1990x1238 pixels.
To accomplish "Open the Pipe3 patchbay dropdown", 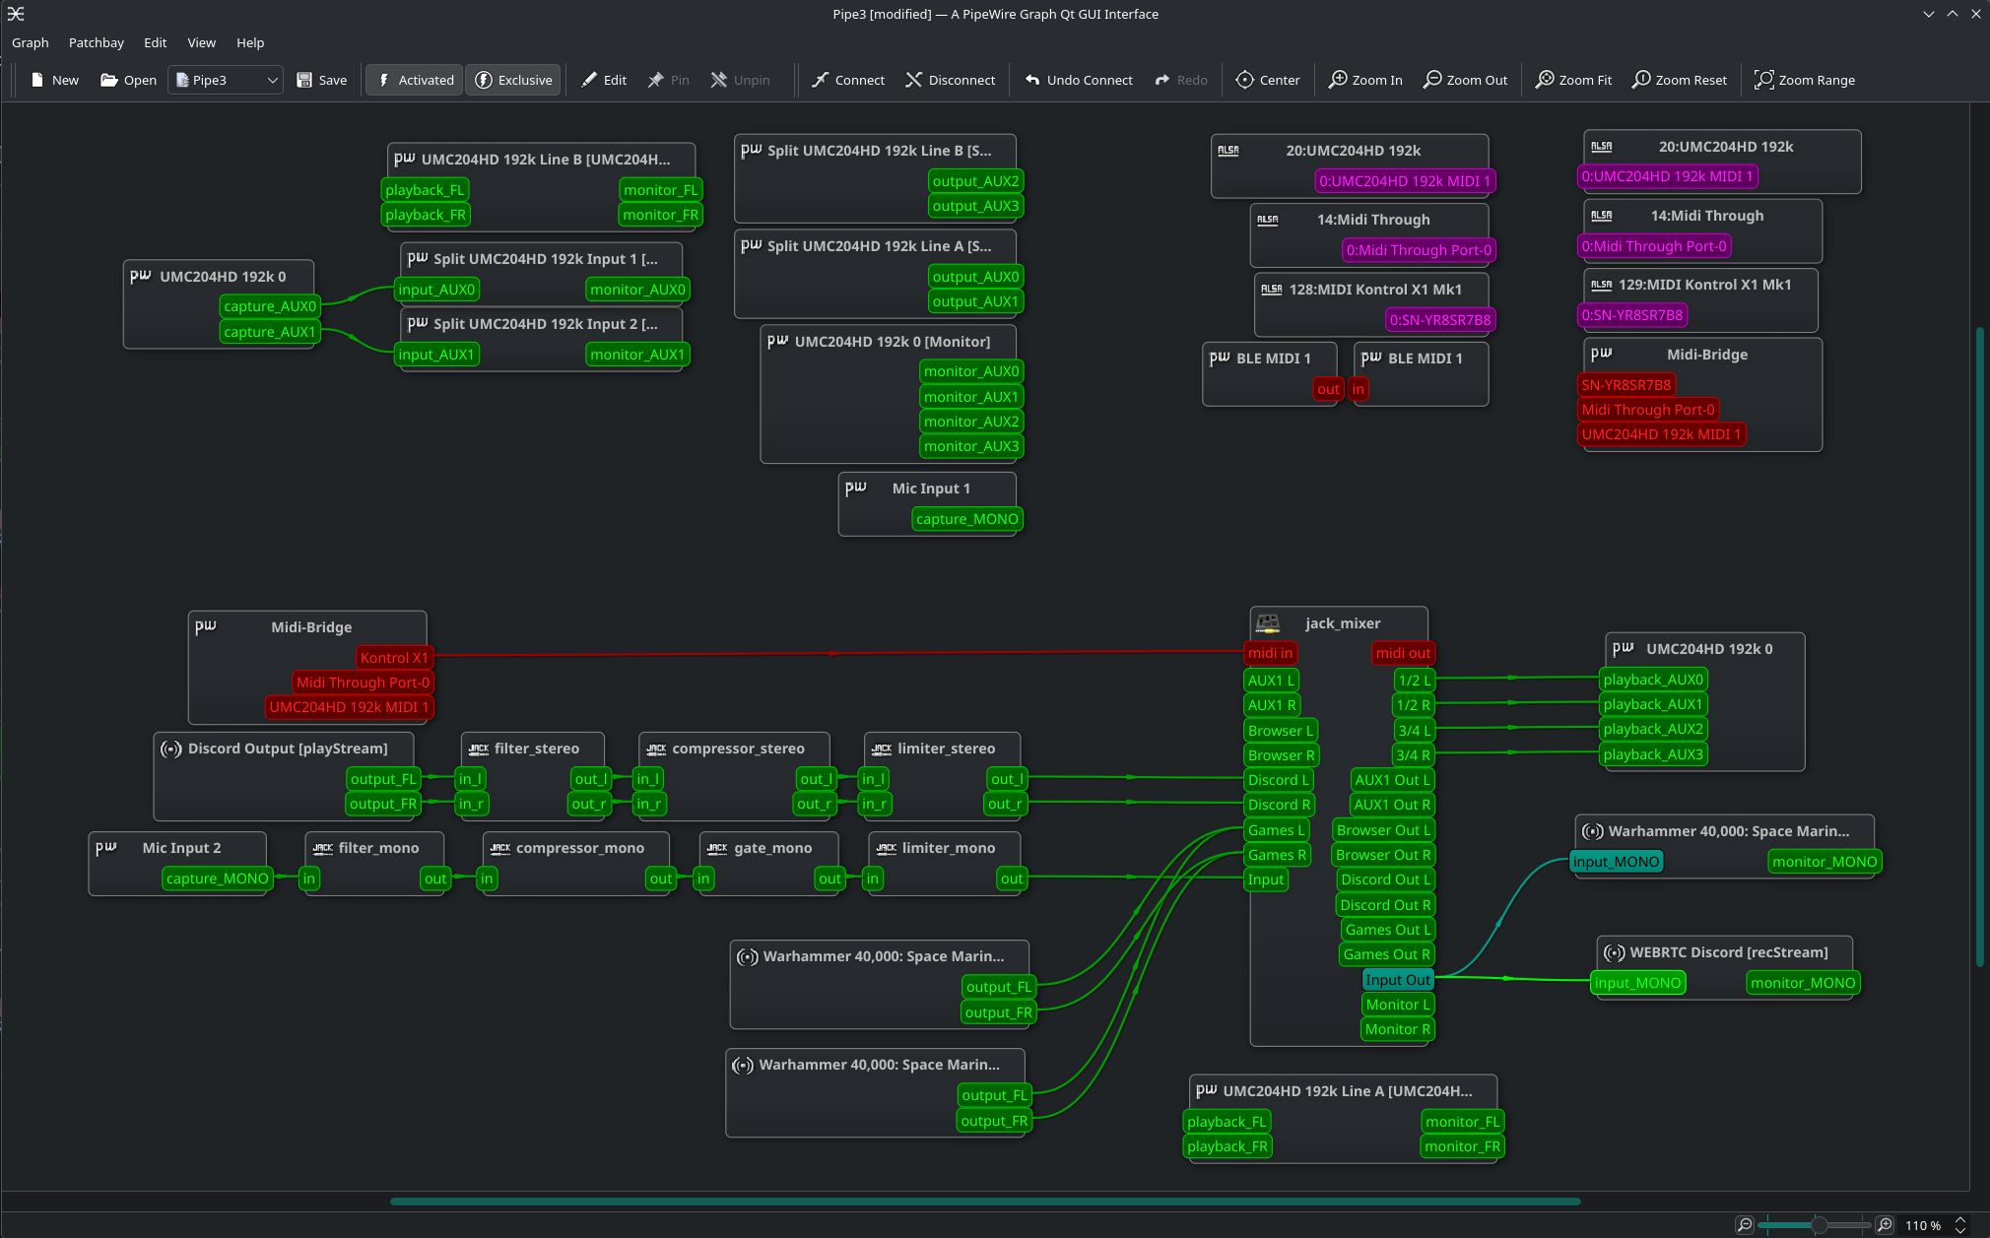I will tap(226, 80).
